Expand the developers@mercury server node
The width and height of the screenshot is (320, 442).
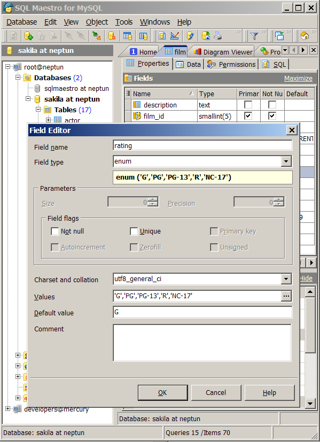click(x=7, y=408)
